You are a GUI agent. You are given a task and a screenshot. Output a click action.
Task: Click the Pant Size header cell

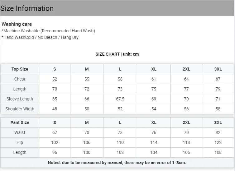tap(20, 122)
